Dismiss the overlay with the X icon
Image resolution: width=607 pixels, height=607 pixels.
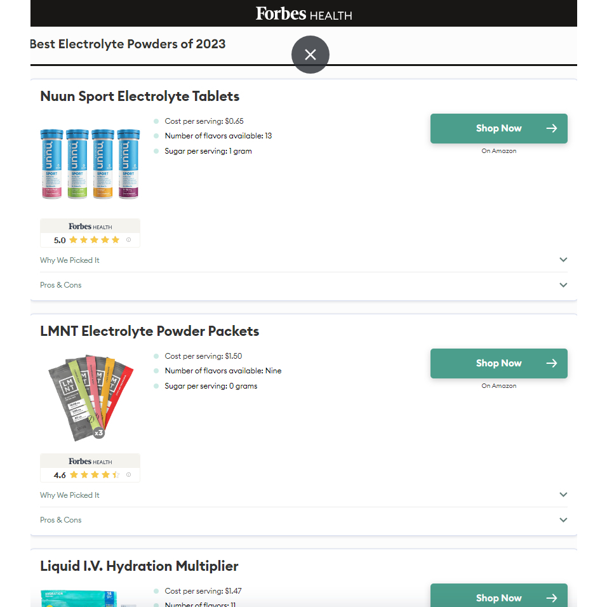click(310, 55)
